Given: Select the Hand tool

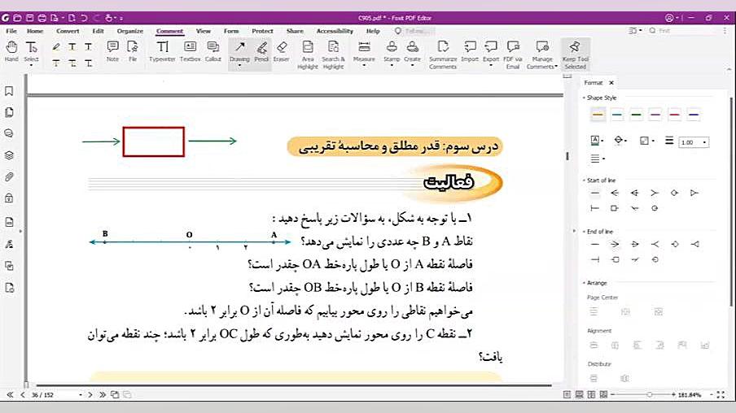Looking at the screenshot, I should 11,50.
